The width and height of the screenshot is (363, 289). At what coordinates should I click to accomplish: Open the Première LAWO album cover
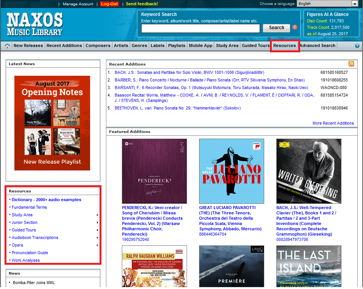tap(232, 267)
